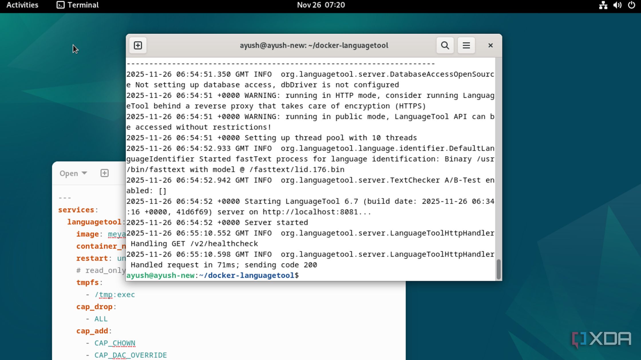Viewport: 641px width, 360px height.
Task: Click the tmpfs line in editor
Action: [88, 283]
